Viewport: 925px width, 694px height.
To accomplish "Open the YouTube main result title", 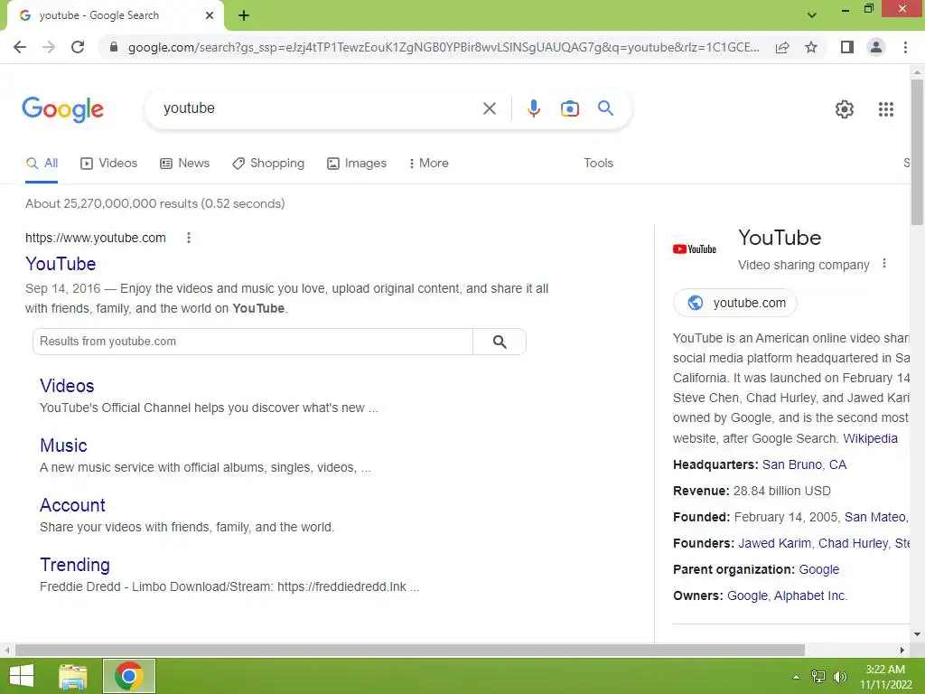I will [x=61, y=264].
